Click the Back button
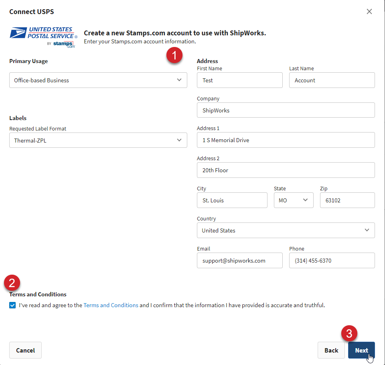385x365 pixels. tap(331, 350)
